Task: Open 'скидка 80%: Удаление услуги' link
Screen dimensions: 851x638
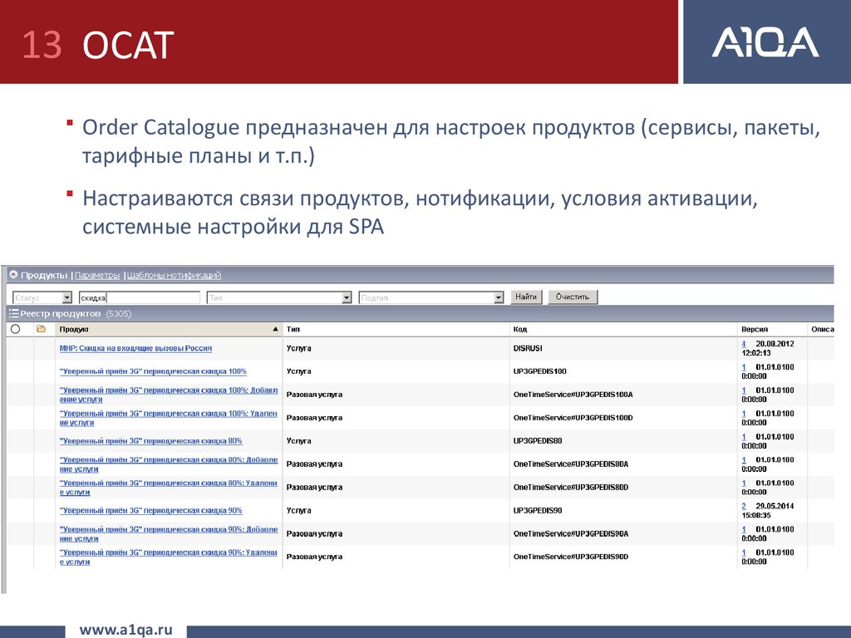Action: 168,487
